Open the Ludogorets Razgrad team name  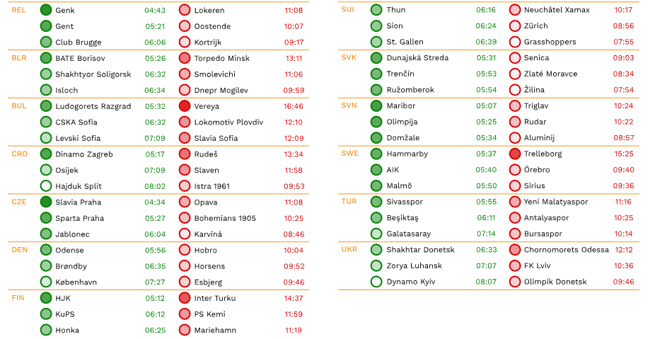(93, 106)
